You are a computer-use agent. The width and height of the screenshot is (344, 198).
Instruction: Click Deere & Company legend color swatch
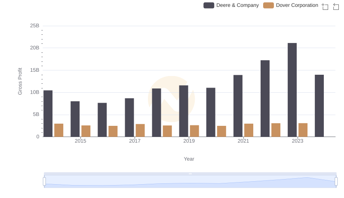pyautogui.click(x=209, y=5)
